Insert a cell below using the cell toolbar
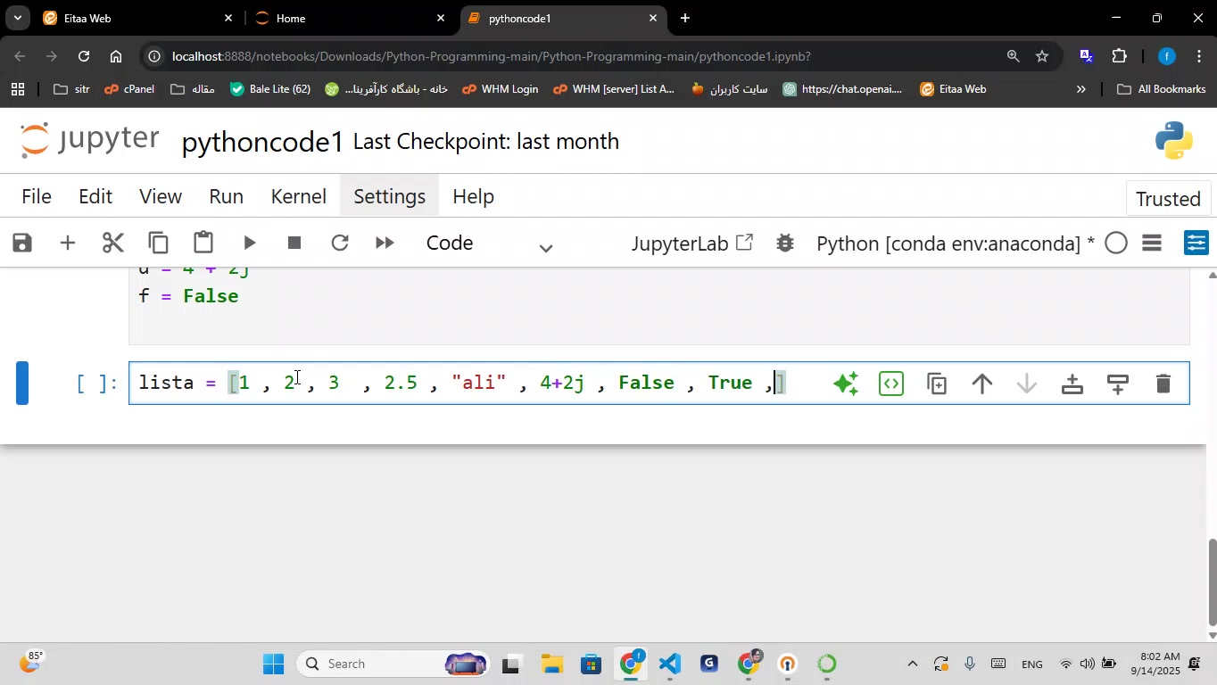Viewport: 1217px width, 685px height. tap(1117, 384)
